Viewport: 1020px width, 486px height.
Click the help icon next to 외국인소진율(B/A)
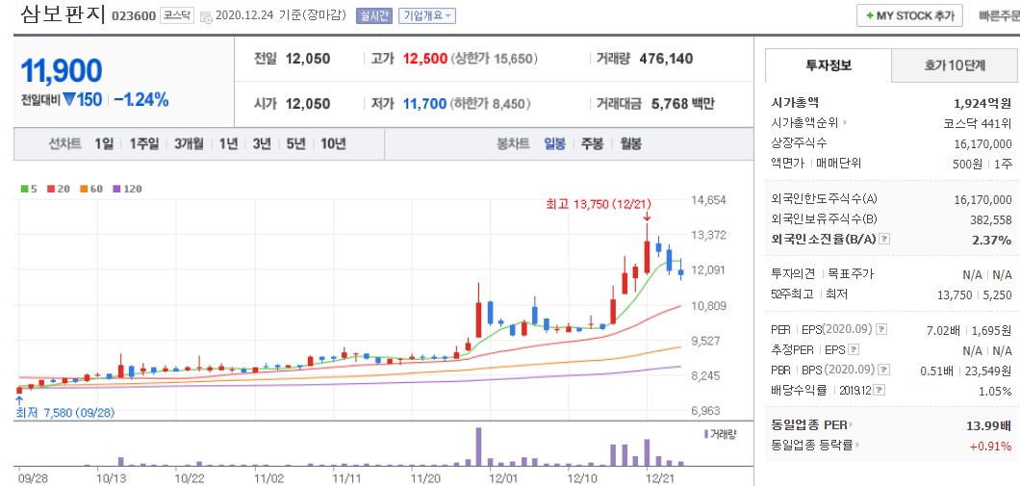[x=884, y=240]
